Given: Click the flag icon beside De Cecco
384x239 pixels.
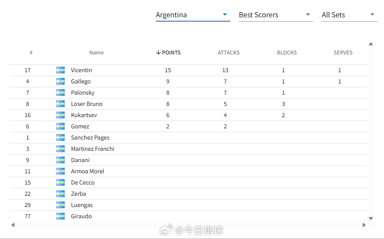Looking at the screenshot, I should click(60, 182).
